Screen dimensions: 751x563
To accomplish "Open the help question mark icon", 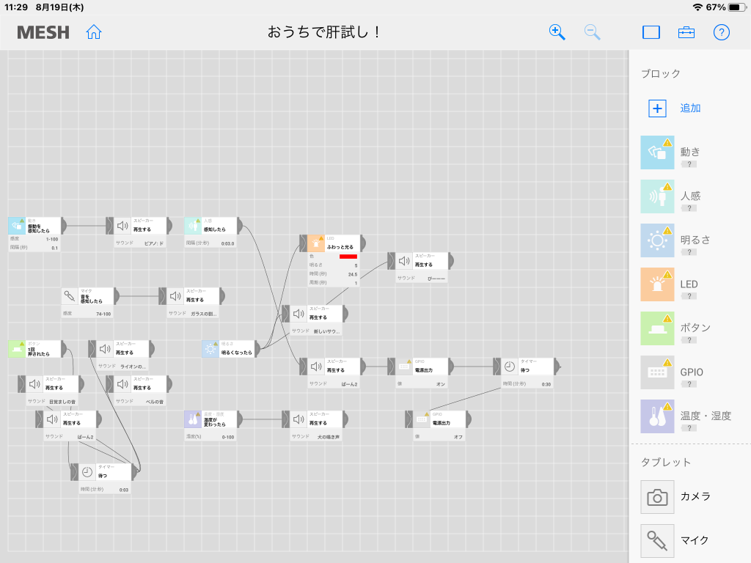I will 722,32.
